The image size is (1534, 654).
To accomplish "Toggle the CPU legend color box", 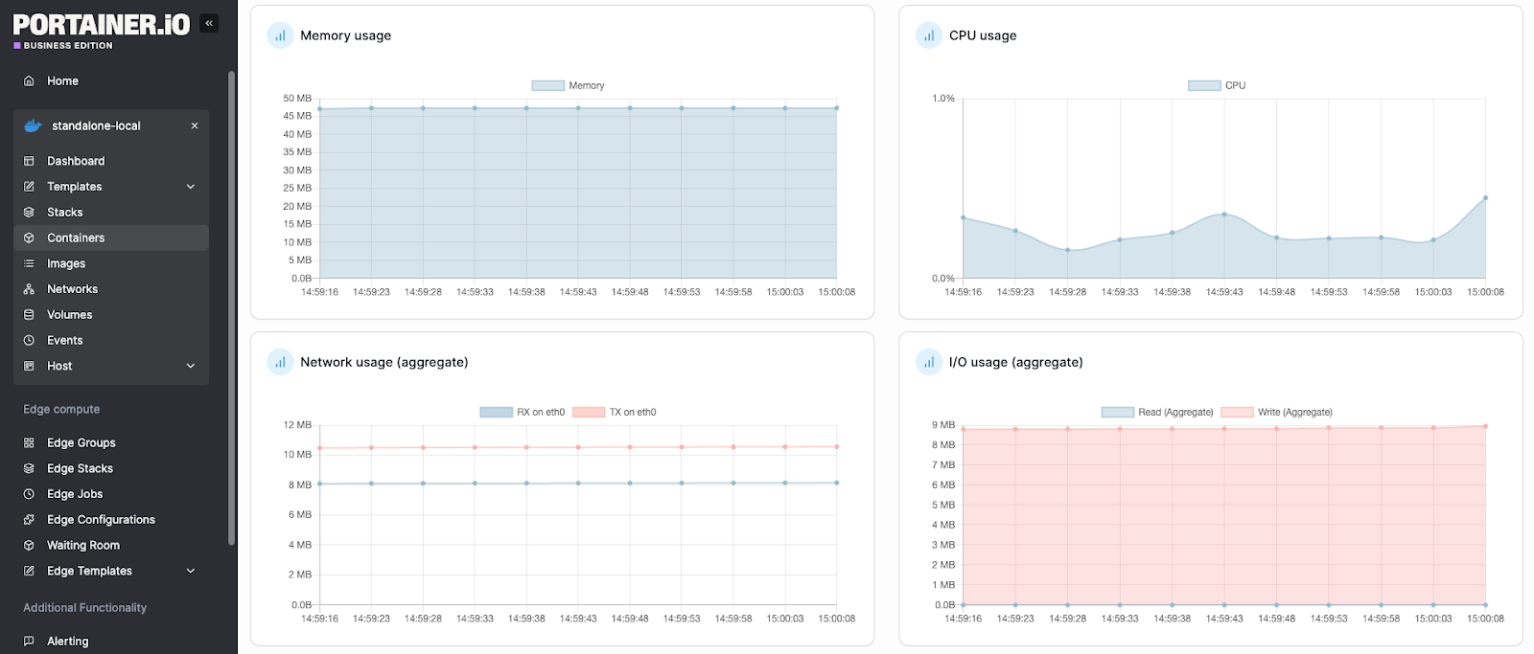I will 1204,85.
